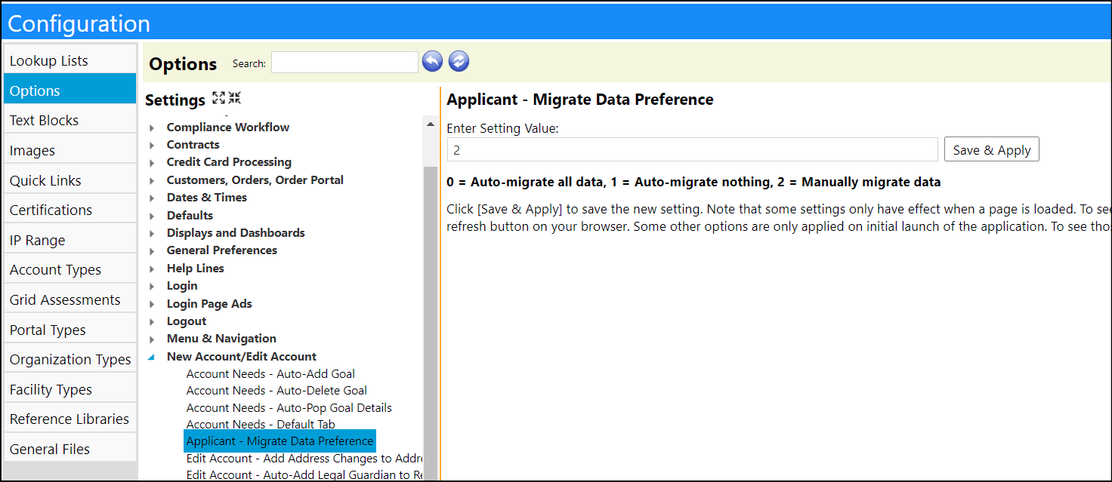Expand the Dates & Times arrow
Viewport: 1112px width, 482px height.
152,198
